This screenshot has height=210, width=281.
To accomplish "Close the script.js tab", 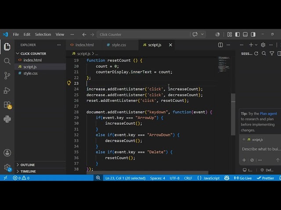I will [x=170, y=45].
